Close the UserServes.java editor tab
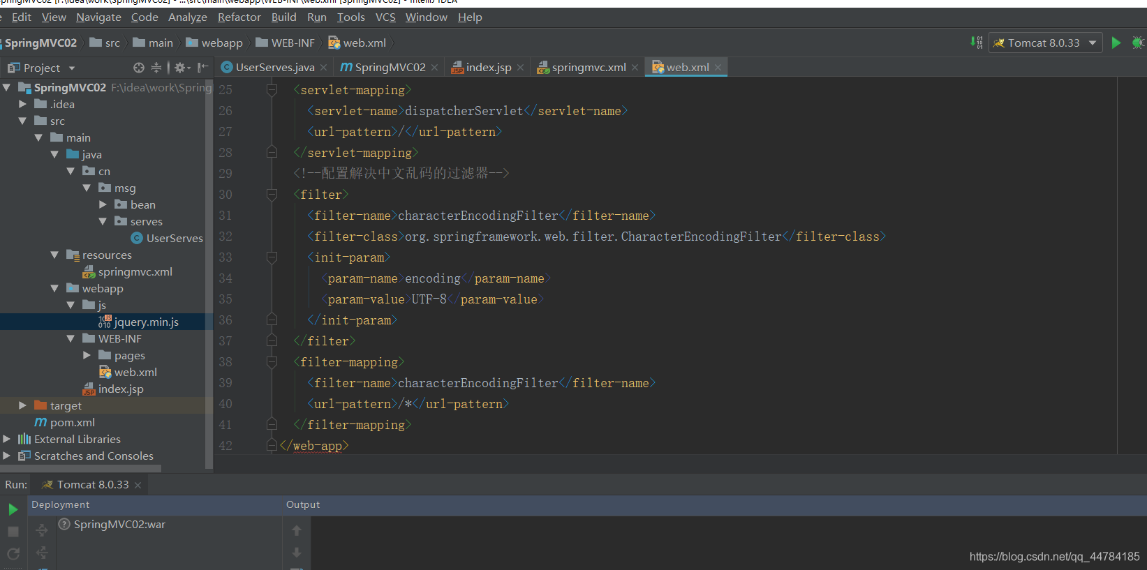This screenshot has width=1147, height=570. point(324,68)
